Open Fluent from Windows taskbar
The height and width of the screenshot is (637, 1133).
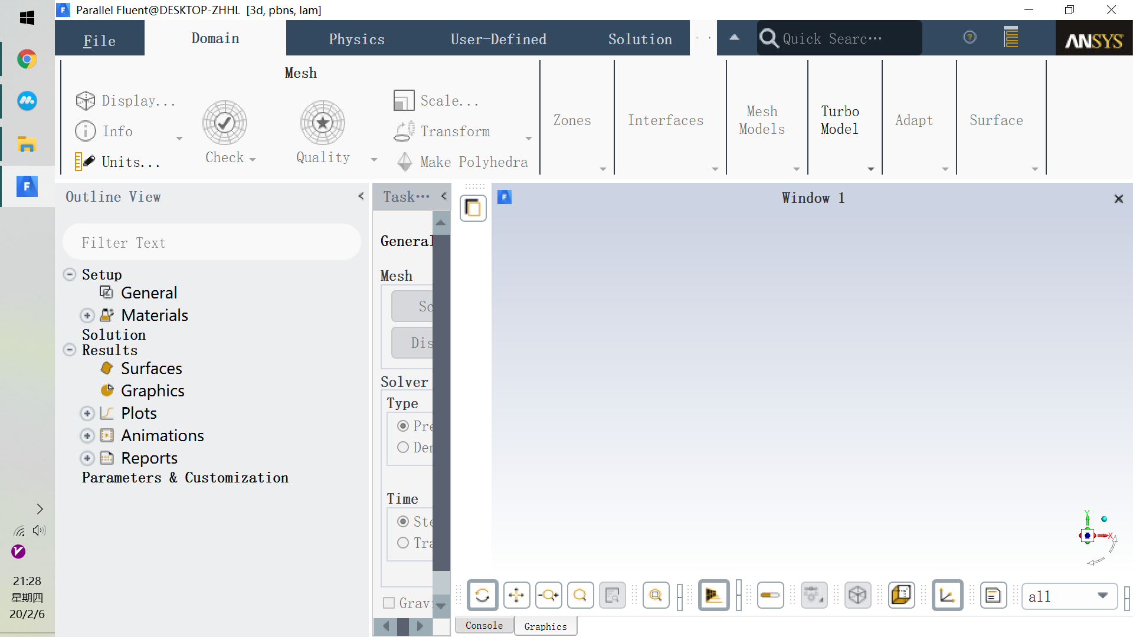(x=27, y=186)
